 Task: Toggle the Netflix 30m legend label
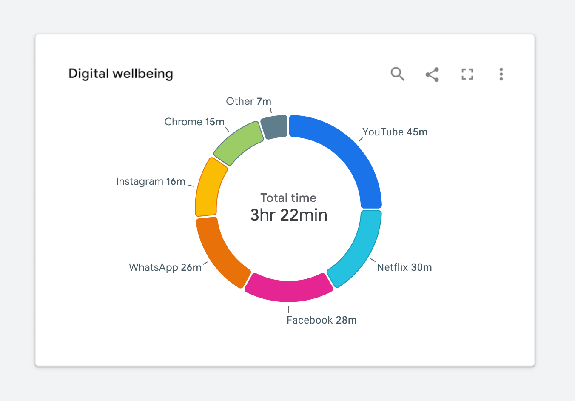pyautogui.click(x=404, y=267)
